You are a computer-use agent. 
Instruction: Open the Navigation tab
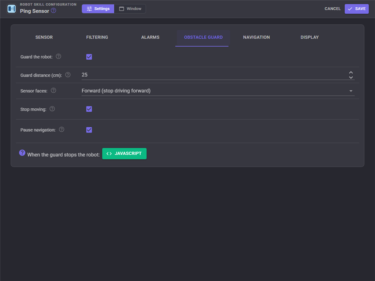tap(256, 37)
